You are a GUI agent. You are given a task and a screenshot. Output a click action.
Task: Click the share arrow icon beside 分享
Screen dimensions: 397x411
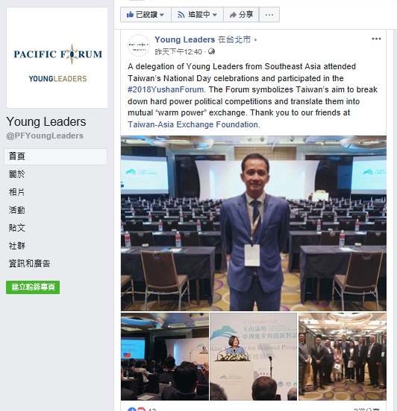[233, 15]
